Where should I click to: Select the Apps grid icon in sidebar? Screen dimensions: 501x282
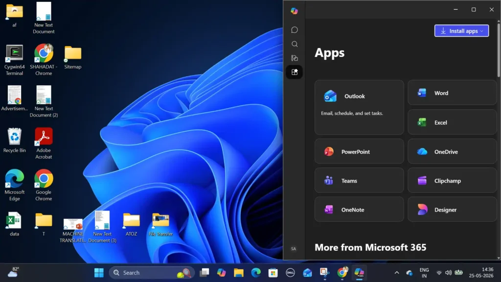294,72
